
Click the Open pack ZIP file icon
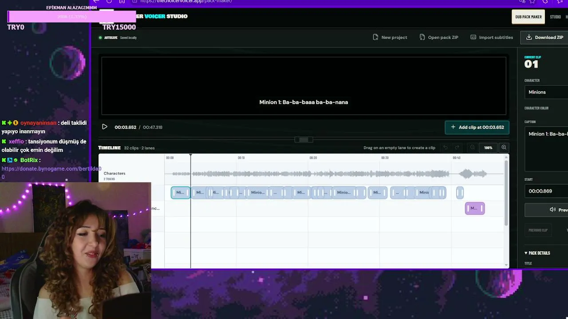(422, 37)
